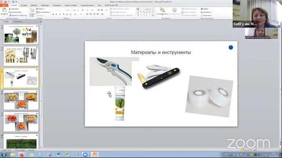This screenshot has width=282, height=158.
Task: Click Find (Найти) in editing group
Action: [204, 9]
